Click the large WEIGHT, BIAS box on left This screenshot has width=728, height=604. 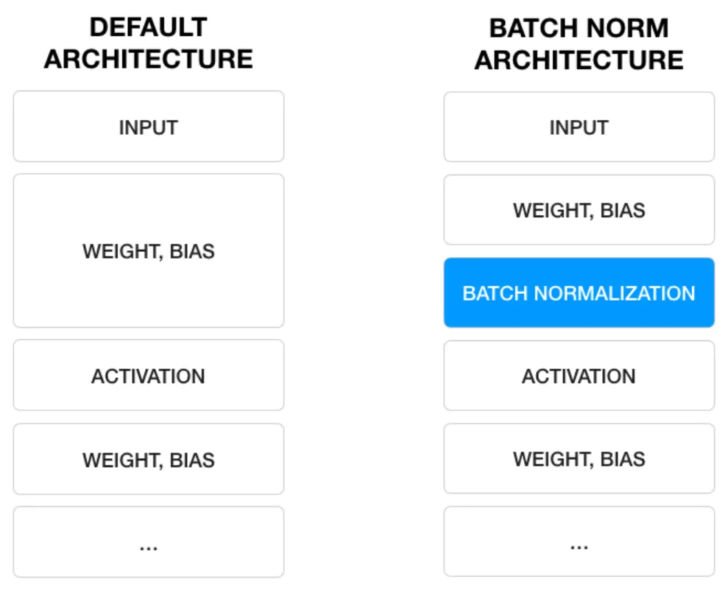point(149,251)
